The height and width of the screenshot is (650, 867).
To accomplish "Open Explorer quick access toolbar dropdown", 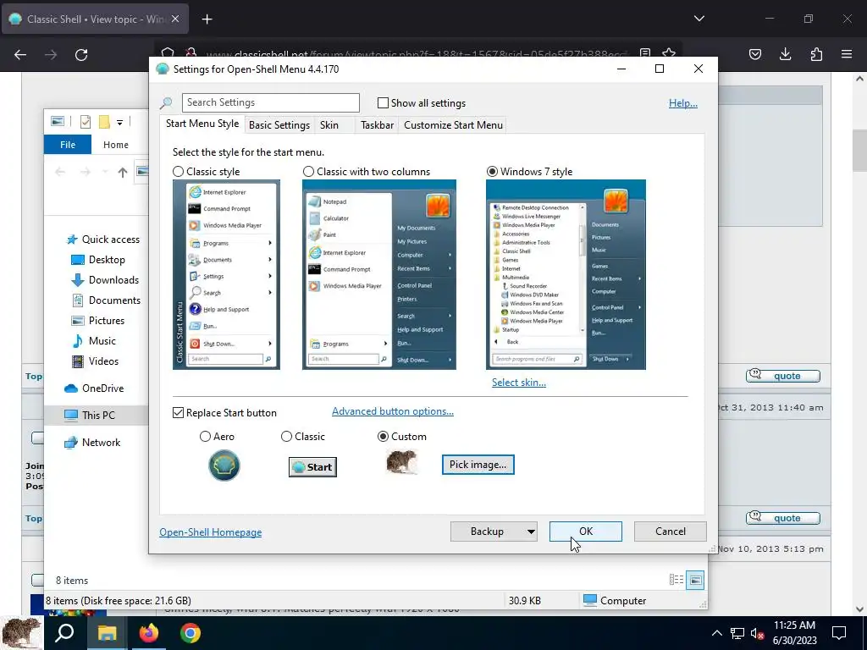I will (119, 122).
